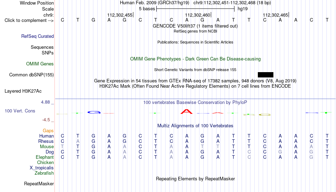Click the H3K27Ac Mark ENCODE track title
This screenshot has width=336, height=192.
195,86
